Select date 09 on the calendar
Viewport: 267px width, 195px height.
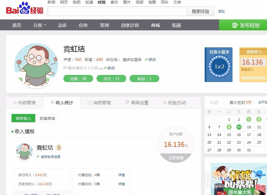[239, 127]
